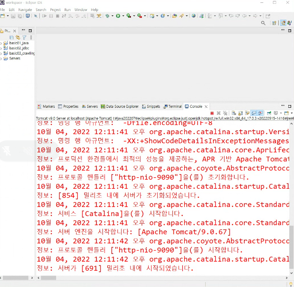Click the Project Explorer filter icon
This screenshot has width=294, height=287.
click(24, 37)
